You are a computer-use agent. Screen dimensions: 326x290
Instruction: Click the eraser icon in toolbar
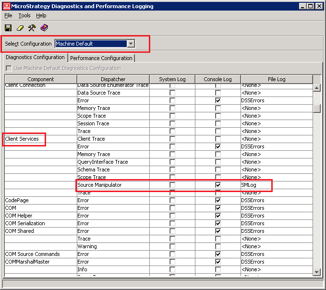coord(20,28)
